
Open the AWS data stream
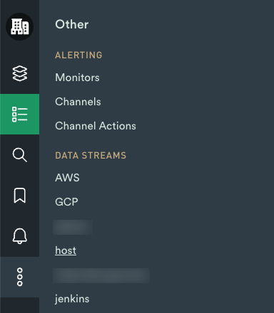point(67,178)
